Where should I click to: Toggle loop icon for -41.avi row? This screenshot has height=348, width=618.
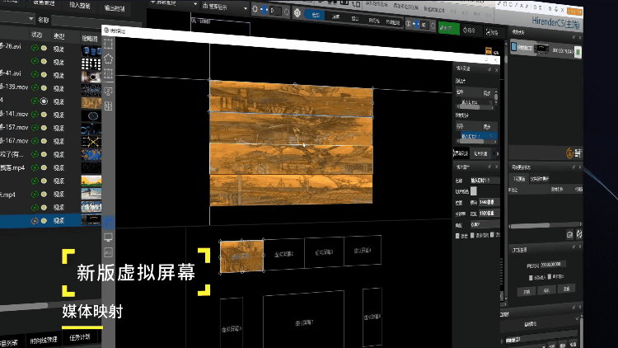click(35, 74)
